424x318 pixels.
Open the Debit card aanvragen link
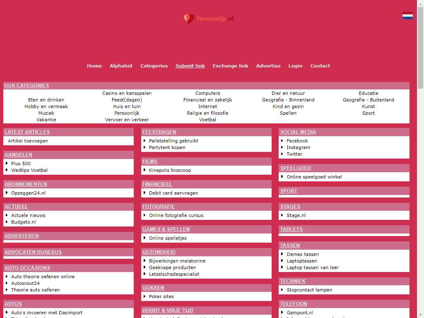[173, 193]
